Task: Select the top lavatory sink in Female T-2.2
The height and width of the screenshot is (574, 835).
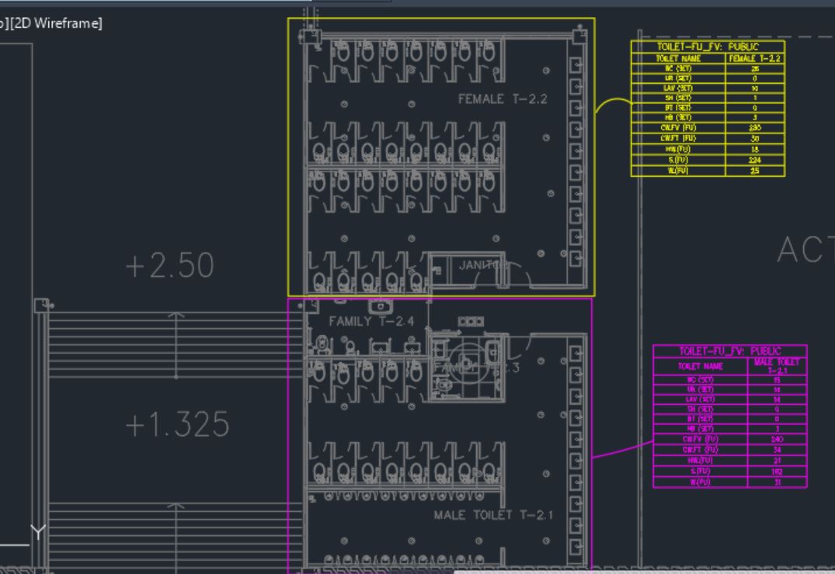Action: tap(576, 64)
